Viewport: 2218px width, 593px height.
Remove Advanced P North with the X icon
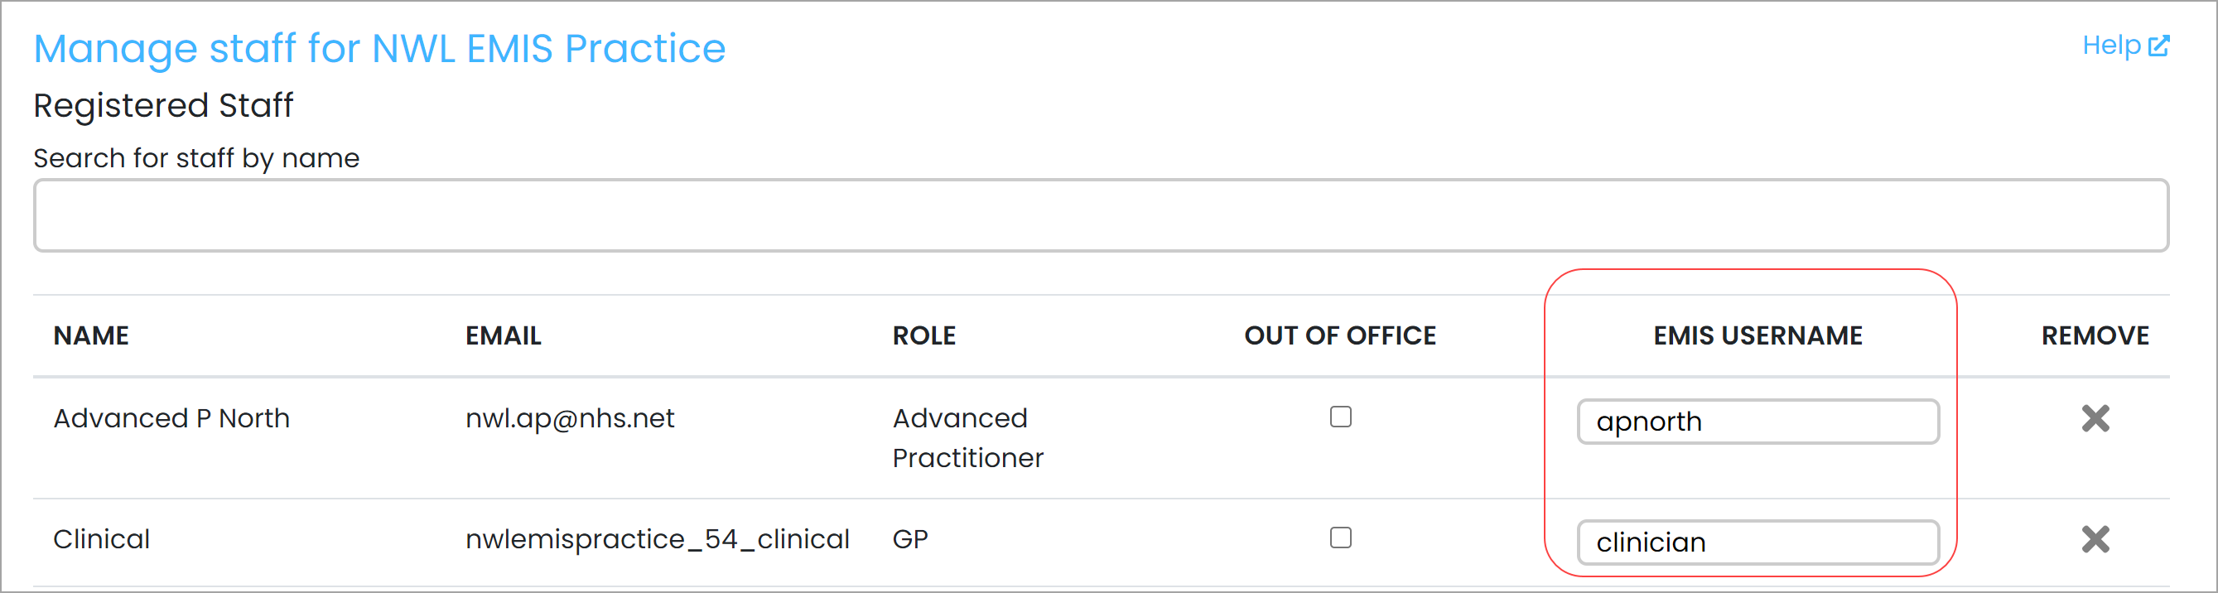[2095, 418]
